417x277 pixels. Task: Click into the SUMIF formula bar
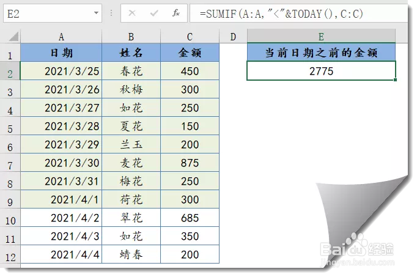point(298,13)
